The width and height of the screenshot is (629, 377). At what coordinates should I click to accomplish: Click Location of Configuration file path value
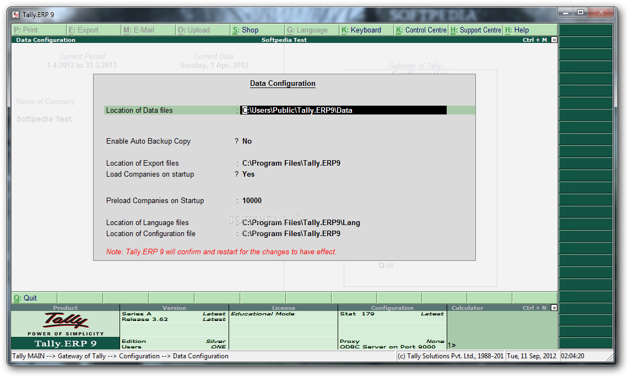[x=291, y=233]
